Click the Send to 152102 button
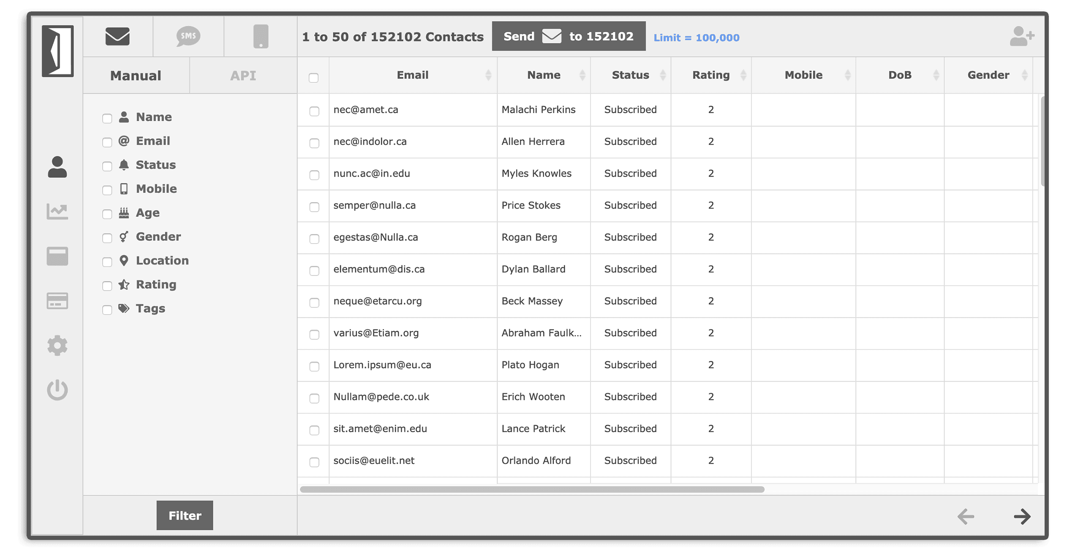 coord(569,36)
